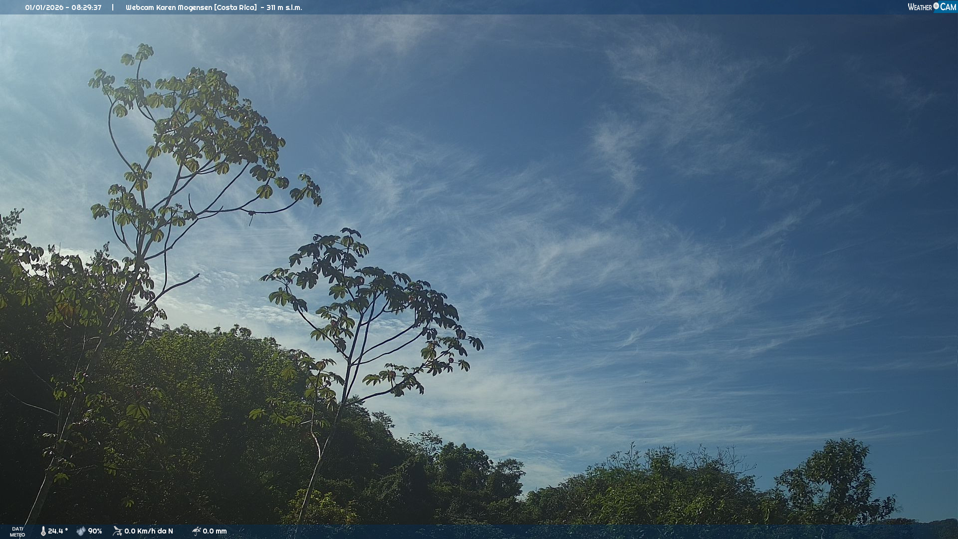Click the thermometer temperature icon

click(43, 531)
